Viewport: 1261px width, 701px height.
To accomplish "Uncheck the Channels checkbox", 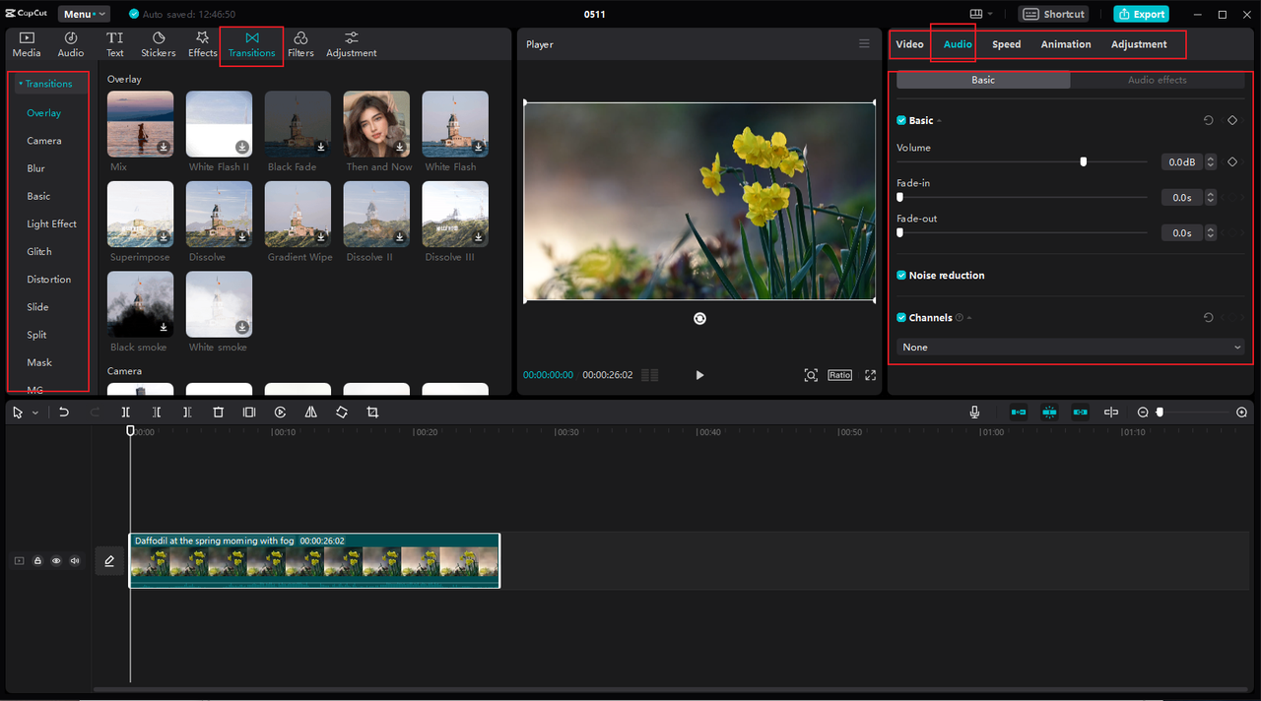I will coord(901,318).
